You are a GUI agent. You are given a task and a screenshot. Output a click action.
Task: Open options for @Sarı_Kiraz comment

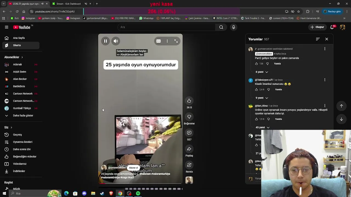tap(325, 106)
